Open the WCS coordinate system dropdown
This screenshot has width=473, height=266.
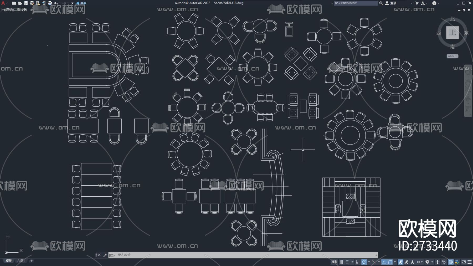(453, 56)
